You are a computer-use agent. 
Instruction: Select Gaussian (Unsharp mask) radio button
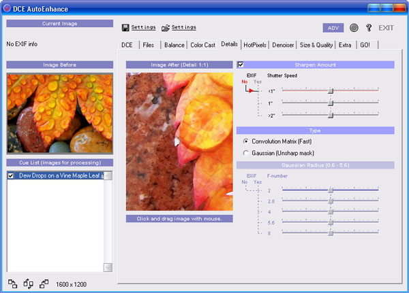[245, 152]
